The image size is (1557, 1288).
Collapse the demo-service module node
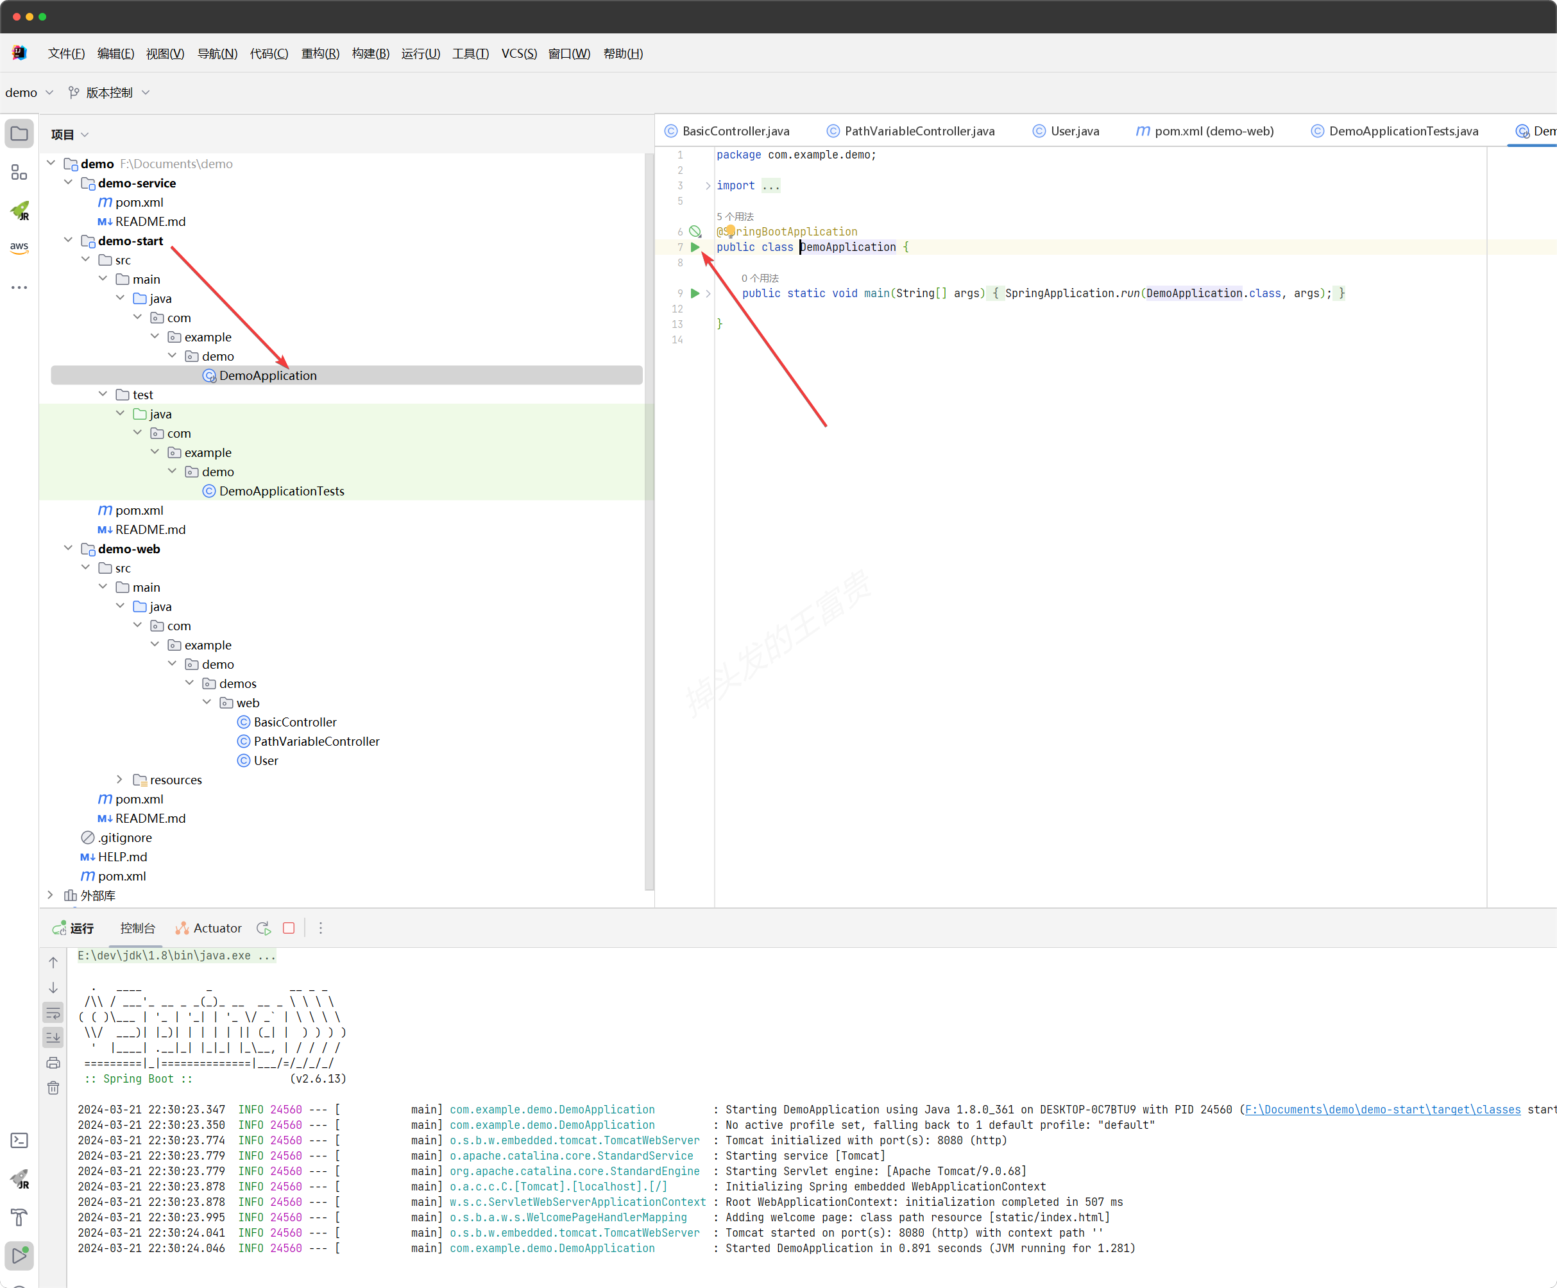[x=68, y=182]
